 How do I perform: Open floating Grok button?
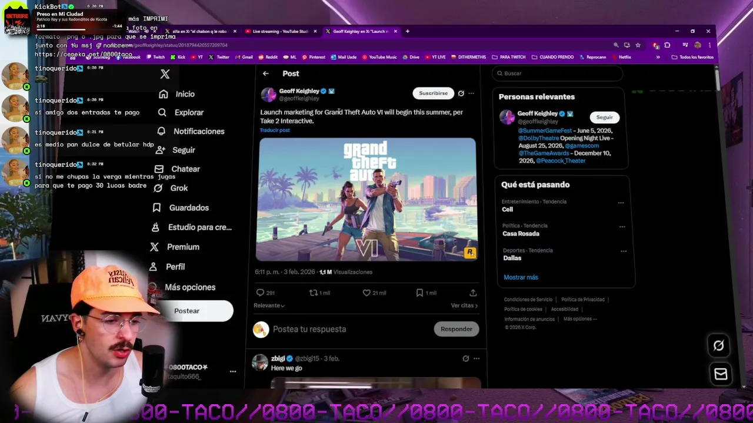tap(718, 345)
